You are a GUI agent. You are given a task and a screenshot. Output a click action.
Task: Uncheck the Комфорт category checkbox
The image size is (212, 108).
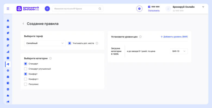[26, 74]
